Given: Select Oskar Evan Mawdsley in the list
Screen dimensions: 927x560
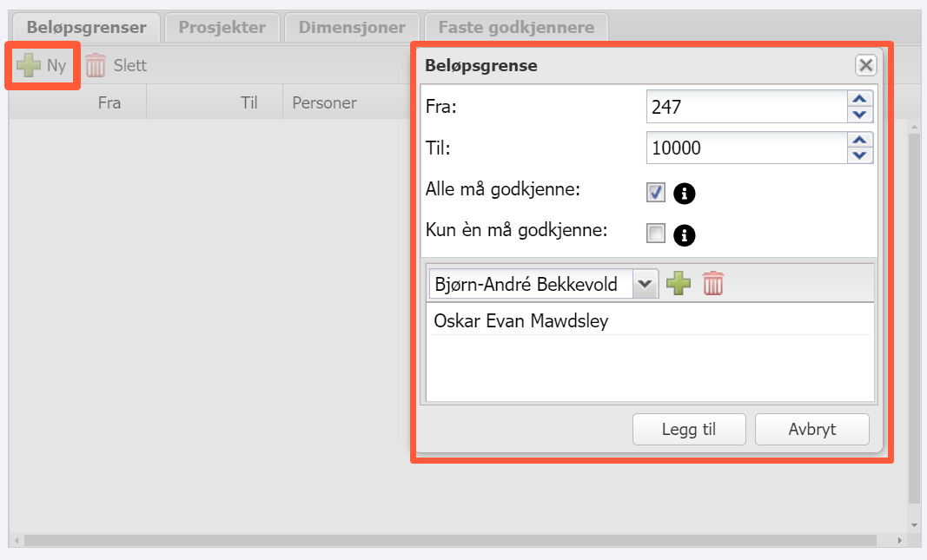Looking at the screenshot, I should [x=521, y=321].
